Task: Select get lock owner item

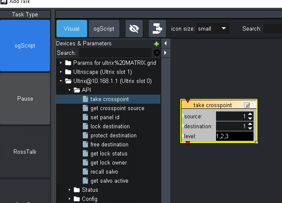Action: [109, 163]
